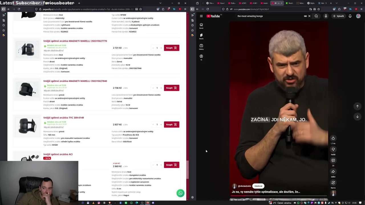Start YouTube voice search with microphone
365x205 pixels.
pos(326,16)
